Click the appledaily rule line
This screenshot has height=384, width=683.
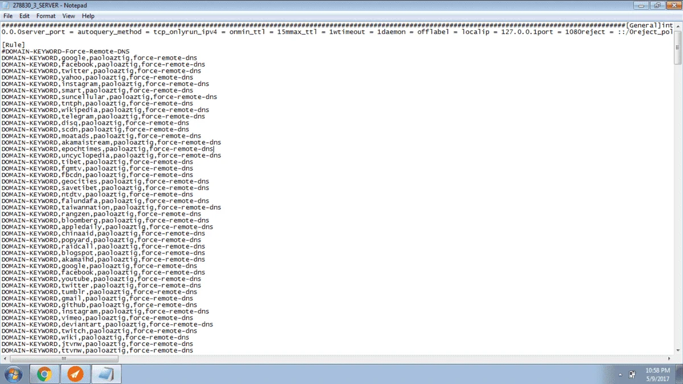(x=107, y=227)
